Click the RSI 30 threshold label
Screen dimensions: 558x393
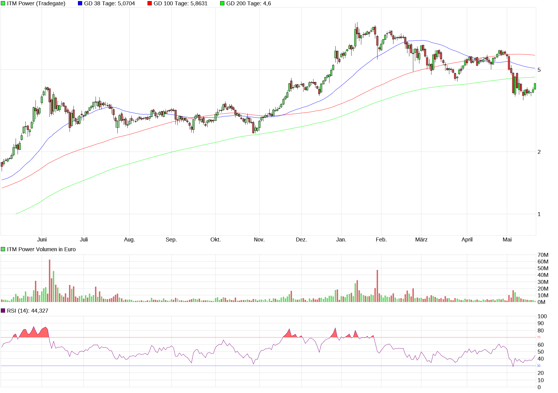point(538,366)
